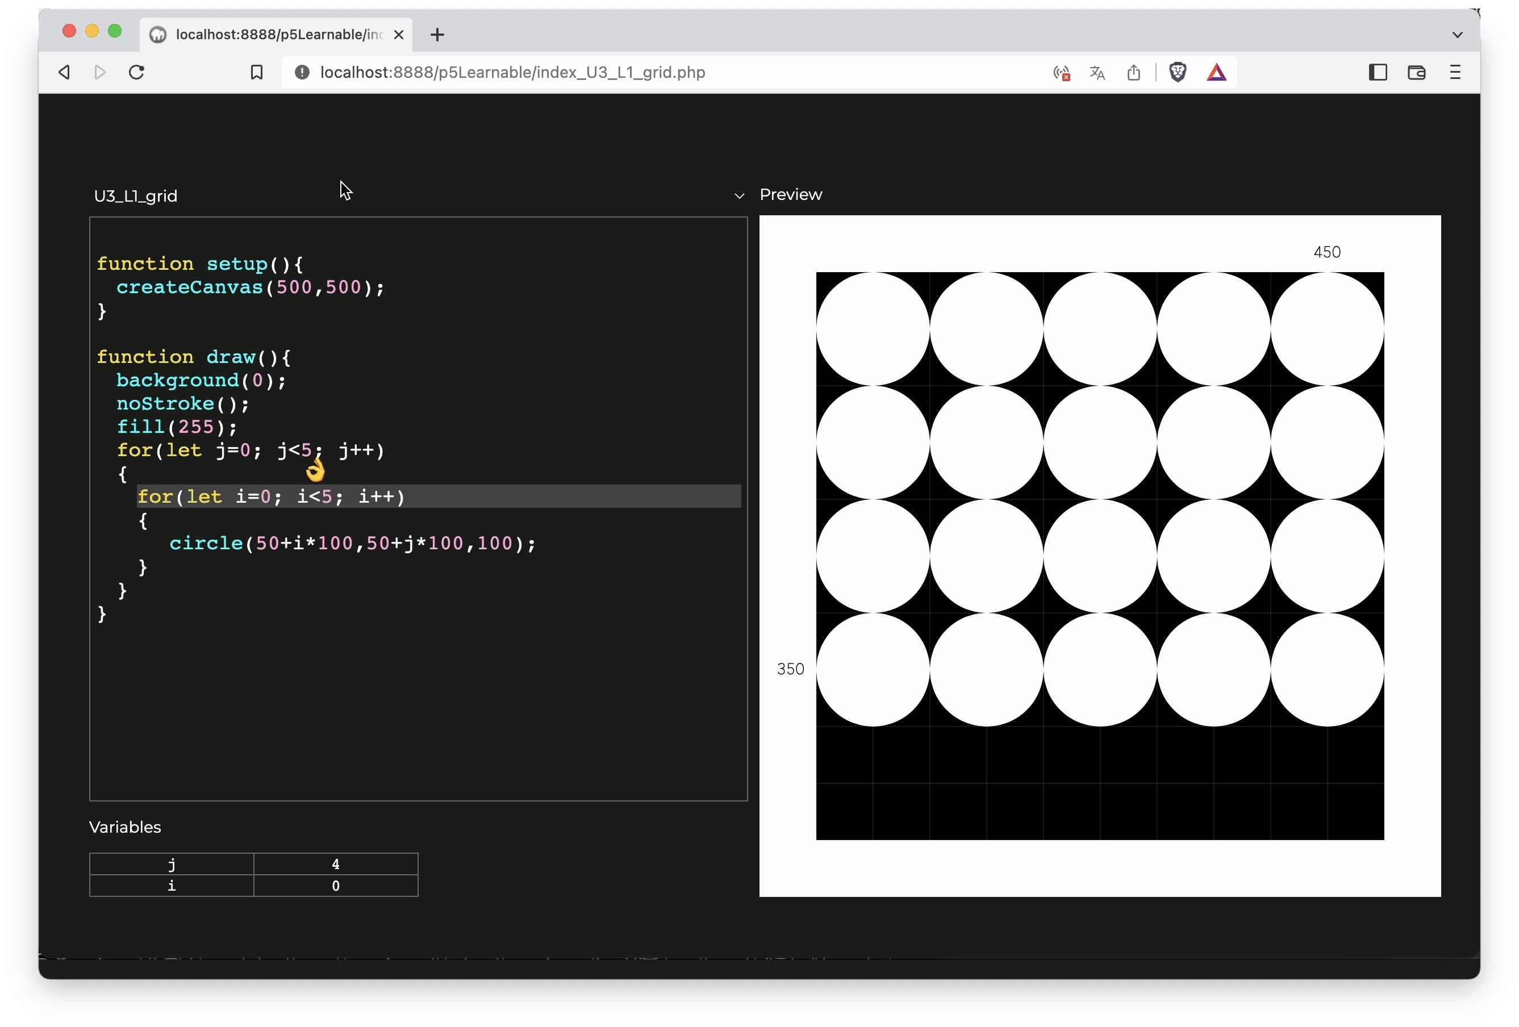Open the tab search chevron
Viewport: 1519px width, 1027px height.
point(1457,35)
